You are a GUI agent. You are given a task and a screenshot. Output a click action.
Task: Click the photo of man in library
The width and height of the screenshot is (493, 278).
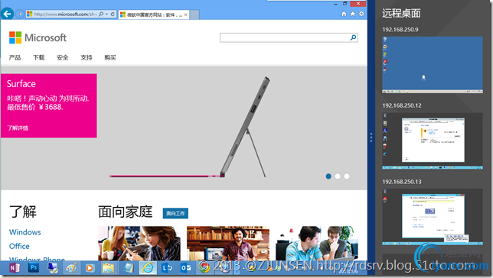[x=228, y=244]
